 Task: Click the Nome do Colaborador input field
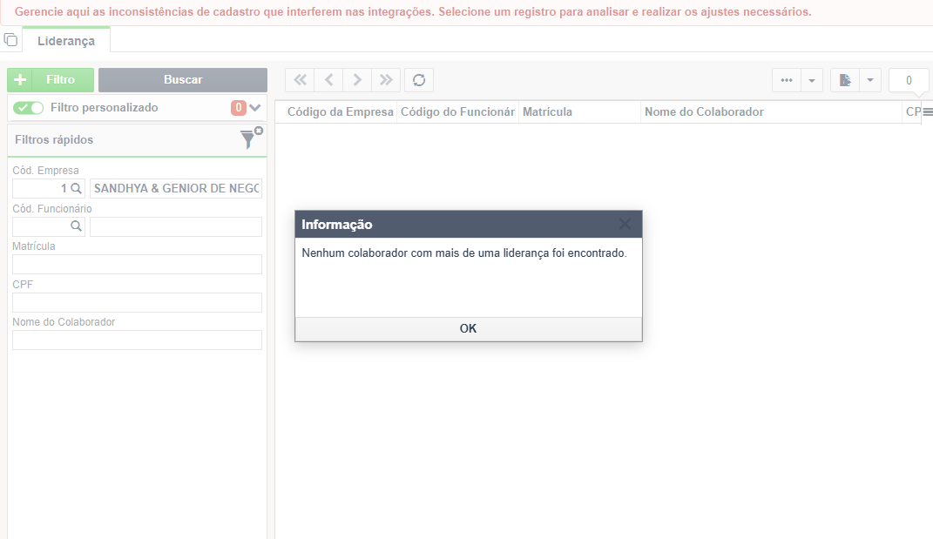click(137, 340)
